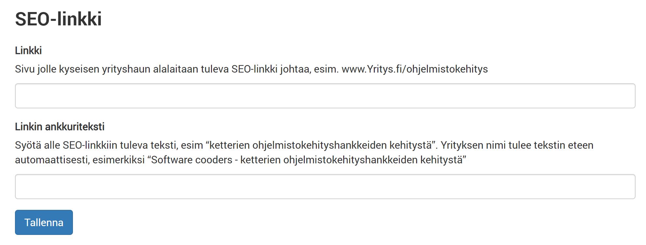Click the Linkki URL input field
Viewport: 646px width, 245px height.
point(325,96)
